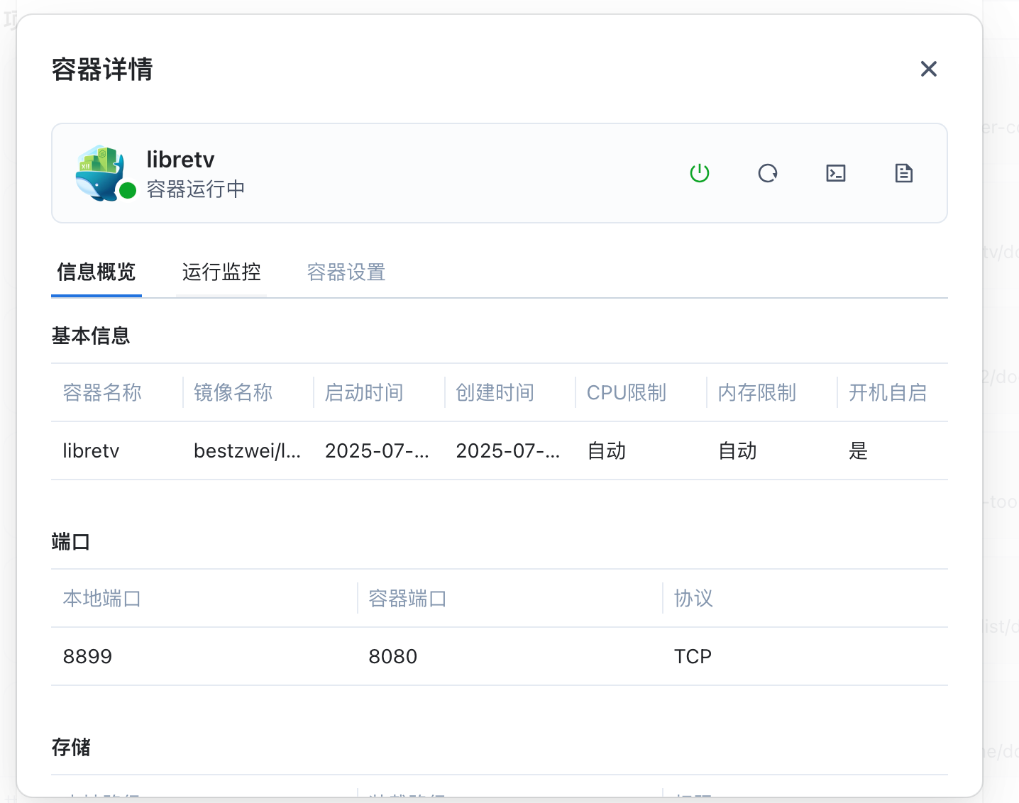Restart the container with the refresh icon
The height and width of the screenshot is (803, 1019).
[767, 173]
